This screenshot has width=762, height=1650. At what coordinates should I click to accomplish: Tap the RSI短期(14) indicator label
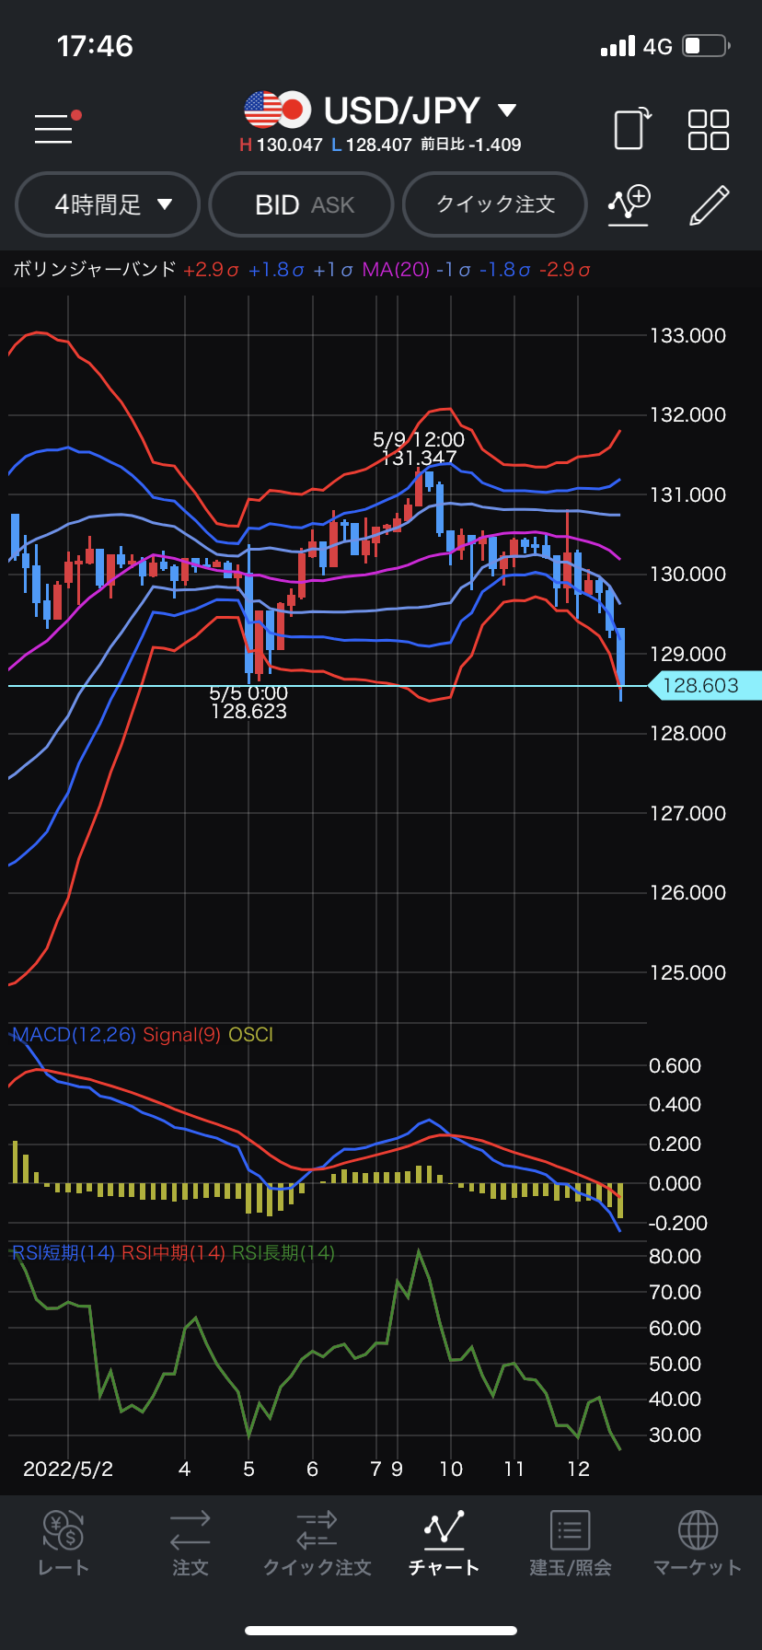pyautogui.click(x=63, y=1253)
